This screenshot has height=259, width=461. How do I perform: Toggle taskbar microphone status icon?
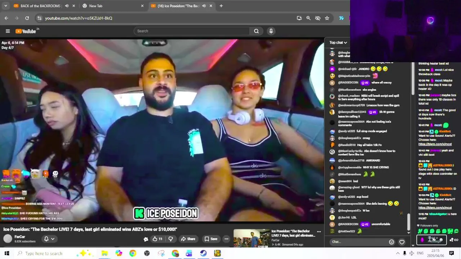point(404,253)
